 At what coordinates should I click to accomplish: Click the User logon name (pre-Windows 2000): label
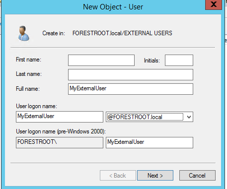[61, 131]
